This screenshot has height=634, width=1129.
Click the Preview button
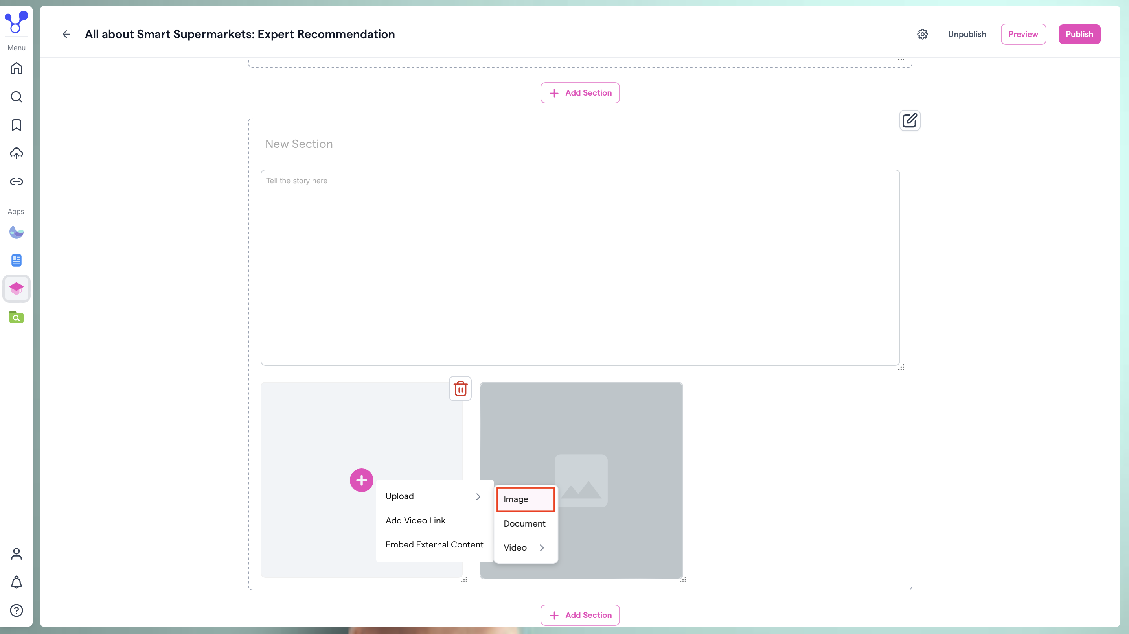(1023, 34)
